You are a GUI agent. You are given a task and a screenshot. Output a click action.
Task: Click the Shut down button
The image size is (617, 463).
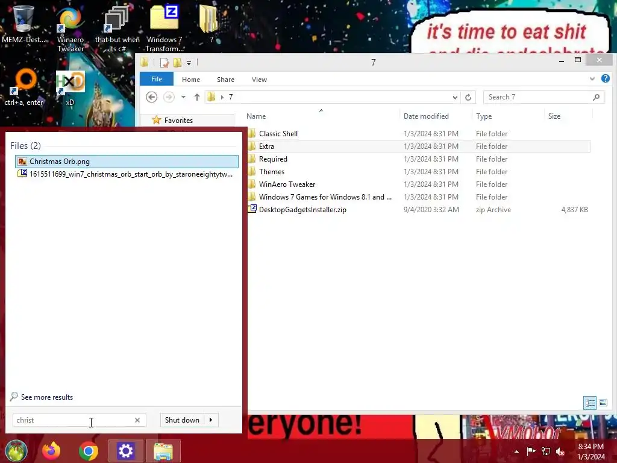point(182,420)
